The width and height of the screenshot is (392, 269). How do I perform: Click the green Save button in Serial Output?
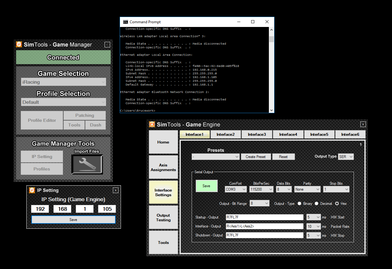206,186
